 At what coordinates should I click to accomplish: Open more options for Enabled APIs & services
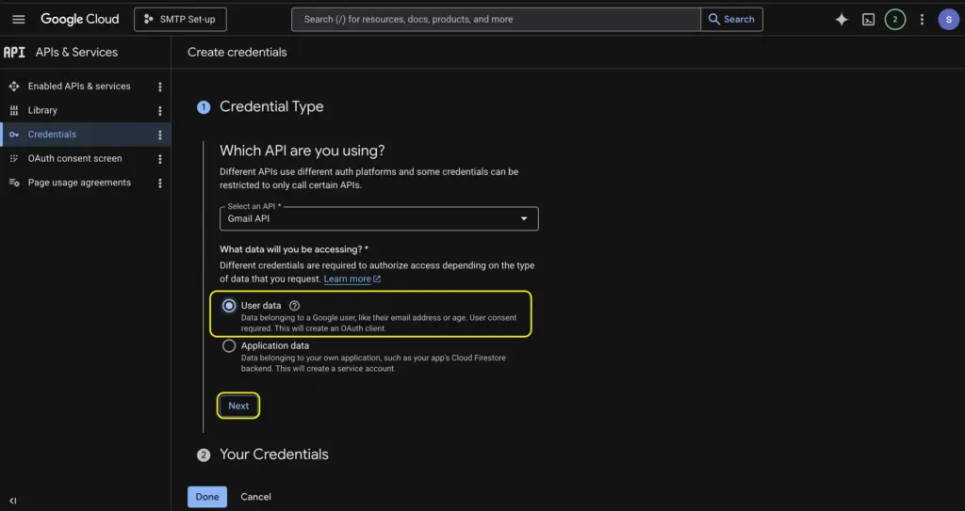tap(160, 87)
